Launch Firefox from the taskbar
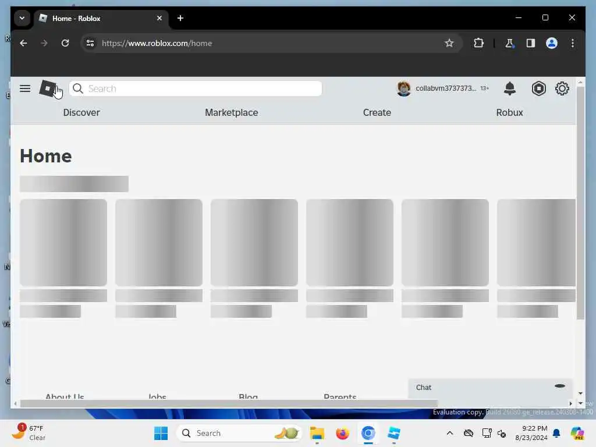The height and width of the screenshot is (447, 596). tap(342, 433)
